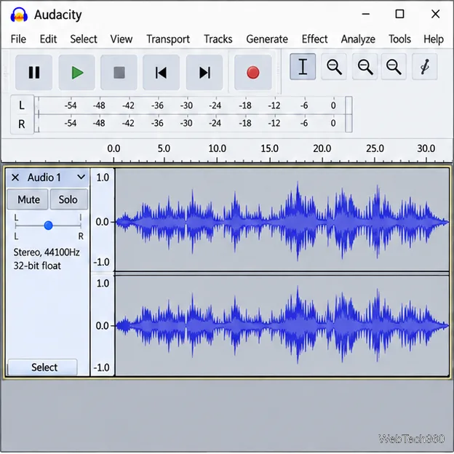Select the Draw pencil tool
Screen dimensions: 454x454
[x=424, y=67]
